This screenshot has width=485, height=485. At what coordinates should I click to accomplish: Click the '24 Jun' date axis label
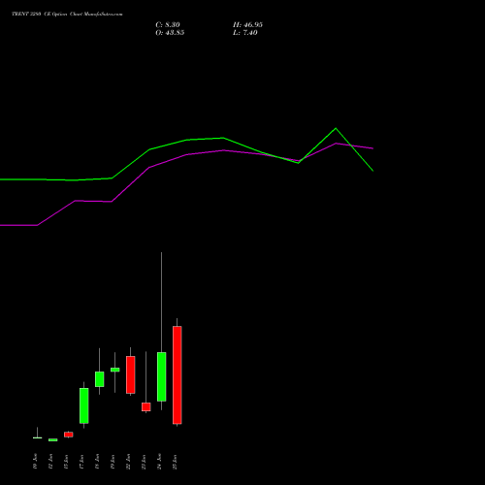click(x=159, y=462)
